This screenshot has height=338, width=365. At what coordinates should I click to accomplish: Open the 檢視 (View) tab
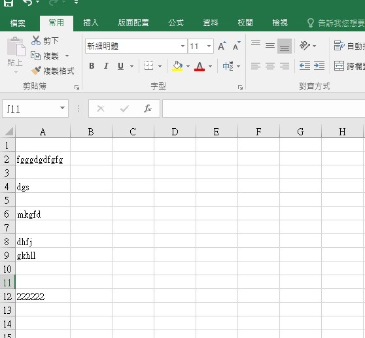point(280,23)
